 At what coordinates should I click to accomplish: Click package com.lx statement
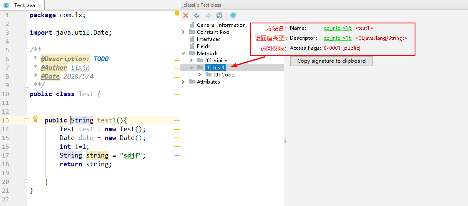[x=58, y=15]
